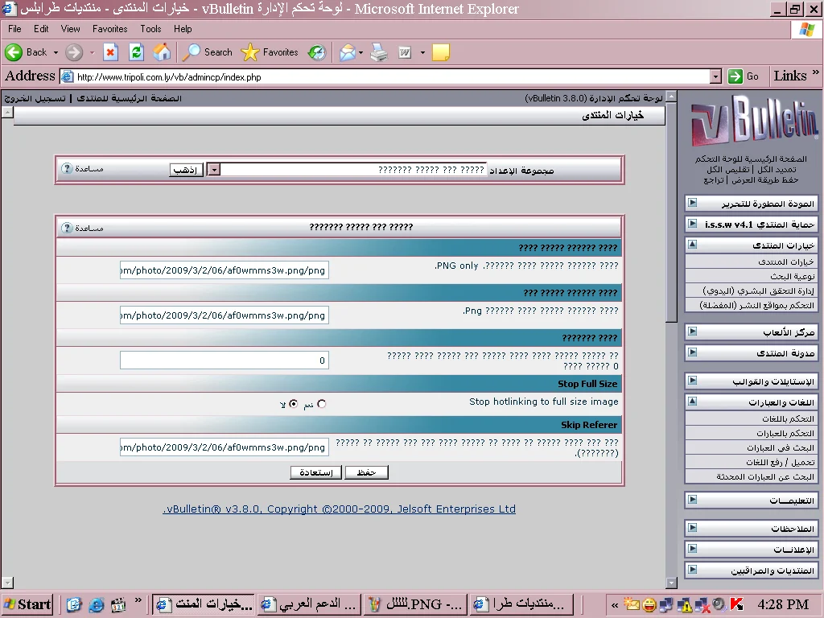This screenshot has width=824, height=618.
Task: Open the Back button history dropdown
Action: (x=56, y=52)
